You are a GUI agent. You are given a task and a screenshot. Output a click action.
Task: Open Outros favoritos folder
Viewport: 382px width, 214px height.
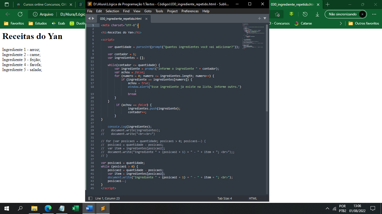(364, 23)
